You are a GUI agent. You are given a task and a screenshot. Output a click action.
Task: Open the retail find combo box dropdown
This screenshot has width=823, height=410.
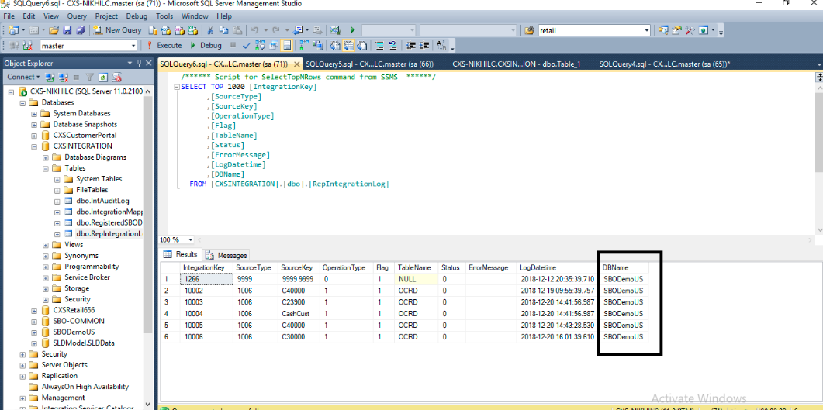(647, 30)
